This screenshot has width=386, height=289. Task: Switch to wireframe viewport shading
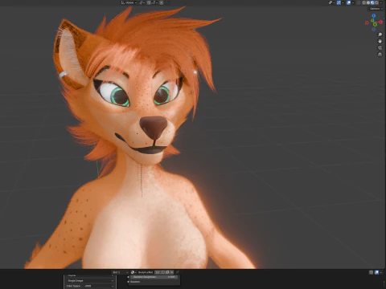364,2
